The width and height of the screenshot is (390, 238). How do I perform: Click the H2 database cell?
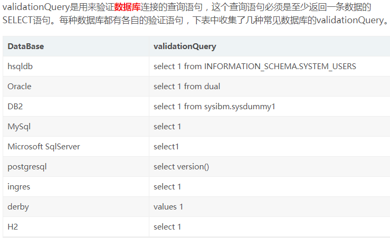pyautogui.click(x=76, y=227)
